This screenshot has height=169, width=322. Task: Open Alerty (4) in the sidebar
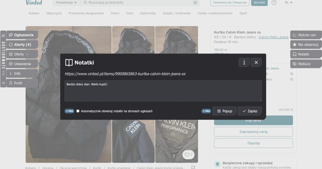22,45
